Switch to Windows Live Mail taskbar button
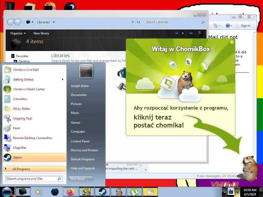Image resolution: width=263 pixels, height=197 pixels. click(x=151, y=192)
